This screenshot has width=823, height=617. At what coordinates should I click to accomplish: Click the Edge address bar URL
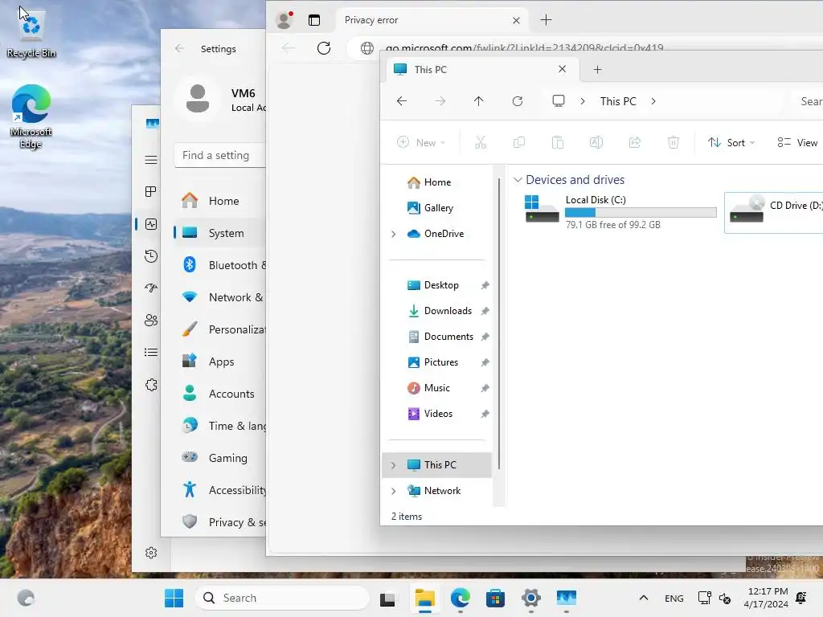(x=525, y=47)
